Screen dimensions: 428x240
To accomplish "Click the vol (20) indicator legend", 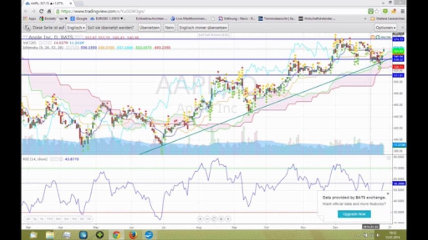I will pyautogui.click(x=30, y=43).
